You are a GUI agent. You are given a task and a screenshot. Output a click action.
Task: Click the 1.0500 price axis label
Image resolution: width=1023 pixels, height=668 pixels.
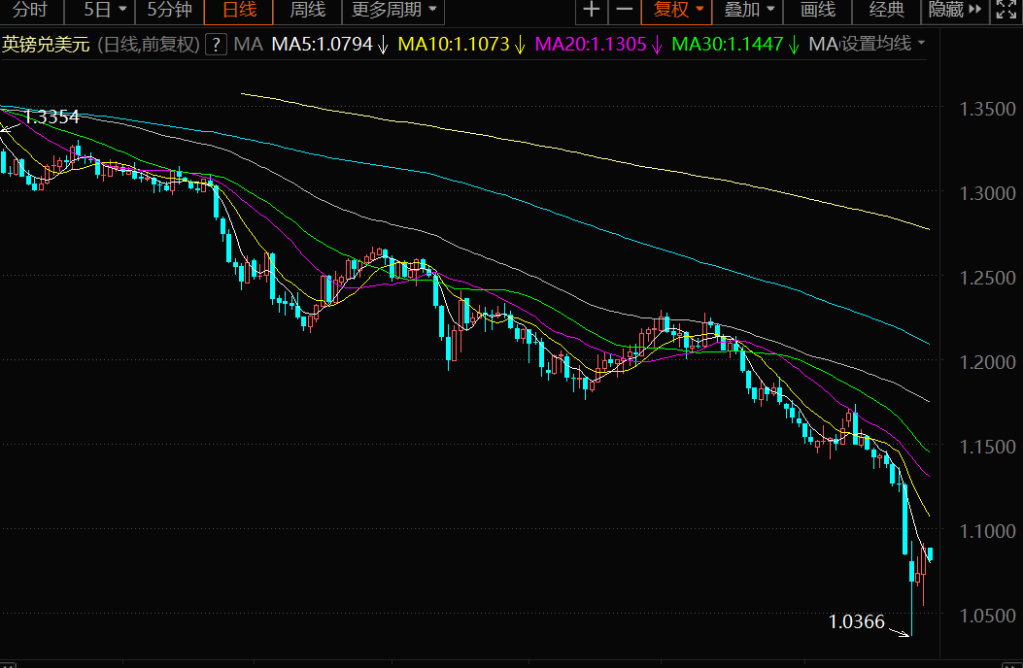(x=987, y=616)
